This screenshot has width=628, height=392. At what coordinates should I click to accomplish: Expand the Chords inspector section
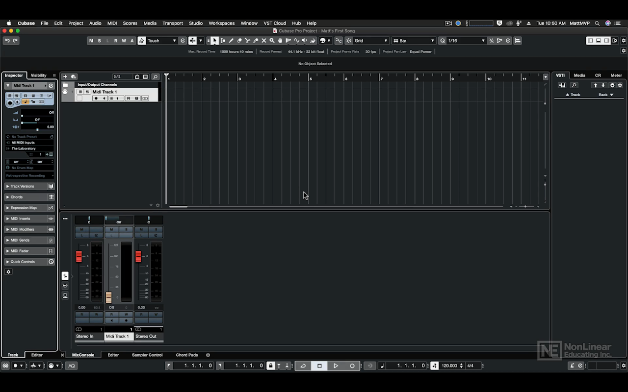pyautogui.click(x=29, y=197)
